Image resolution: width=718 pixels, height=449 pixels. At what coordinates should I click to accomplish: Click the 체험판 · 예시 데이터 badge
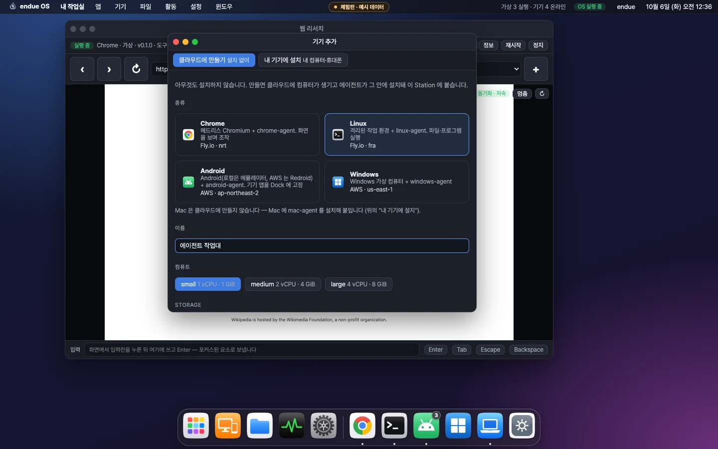tap(359, 7)
